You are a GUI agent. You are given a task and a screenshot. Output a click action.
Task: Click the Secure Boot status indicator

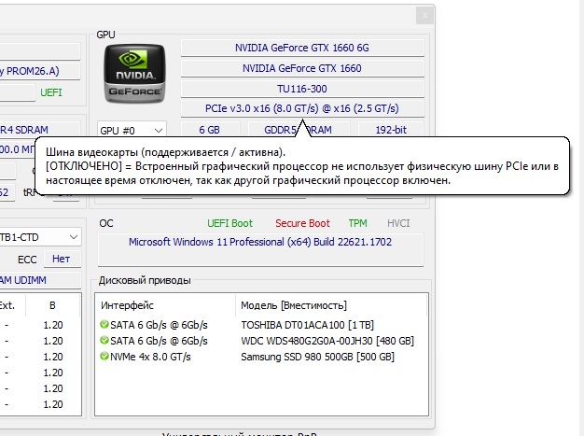click(302, 223)
